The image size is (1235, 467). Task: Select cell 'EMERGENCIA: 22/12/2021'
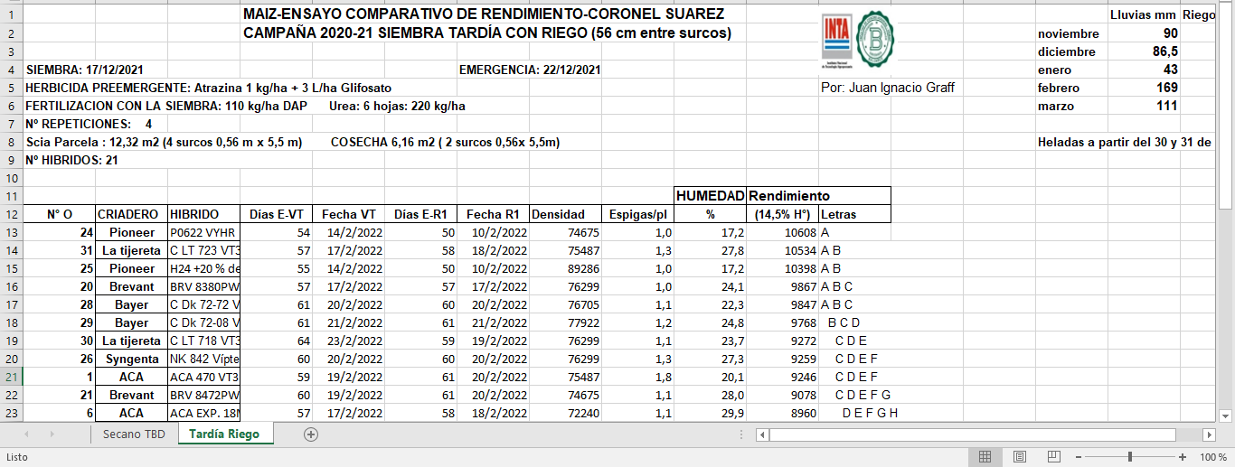pos(530,70)
